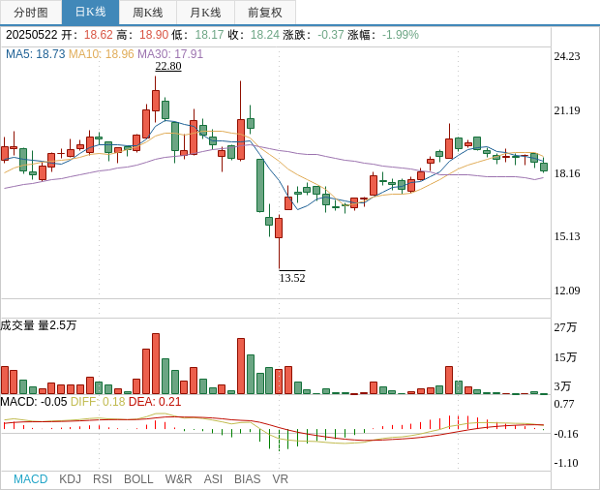Click the 收 18.24 closing value
This screenshot has height=490, width=600.
click(x=254, y=35)
